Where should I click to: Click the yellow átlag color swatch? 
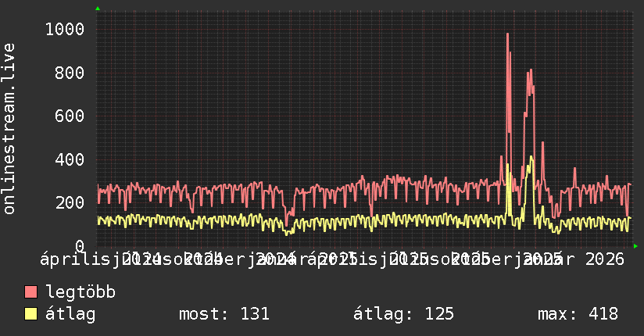click(x=30, y=313)
